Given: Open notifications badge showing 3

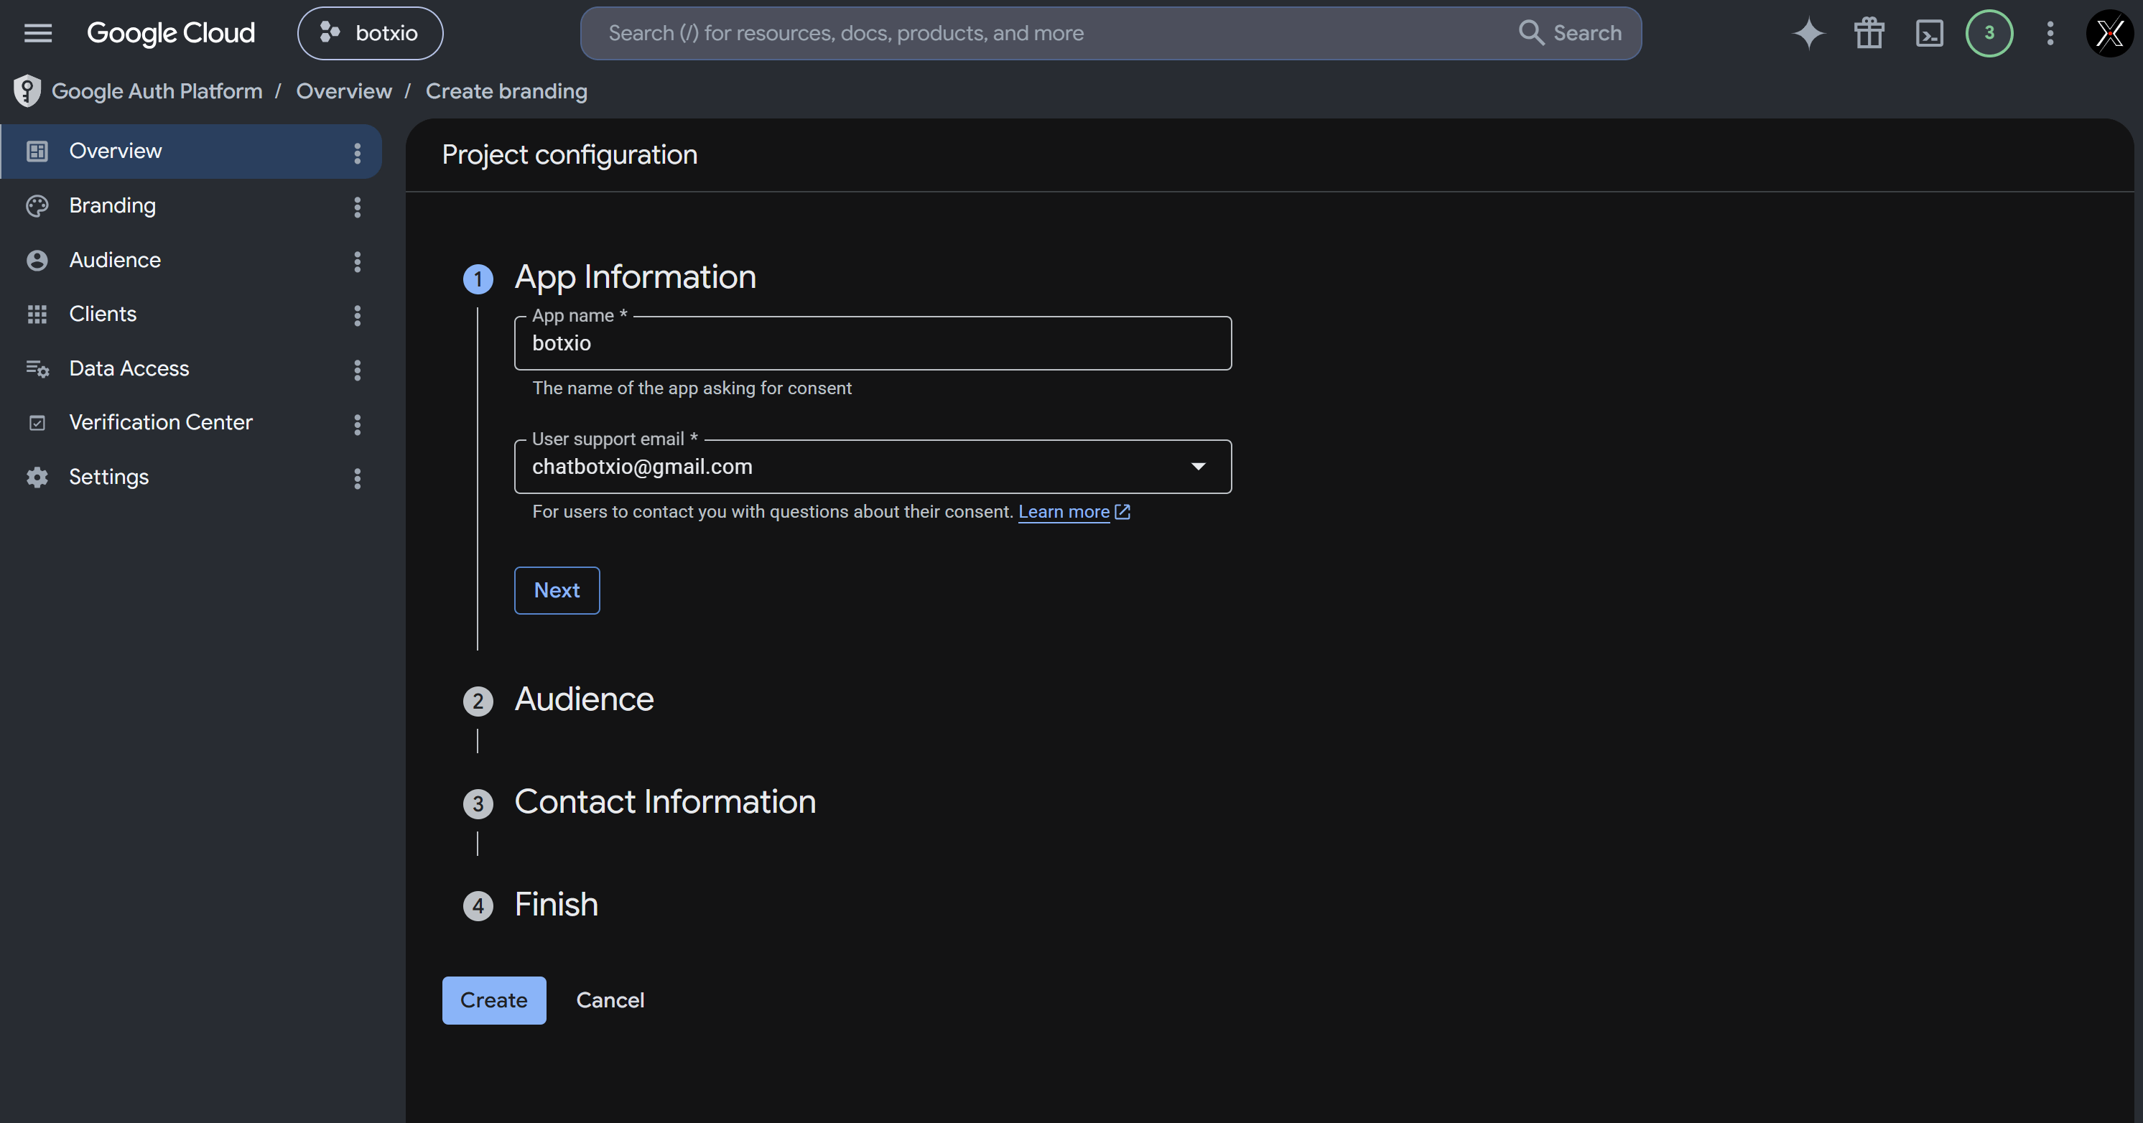Looking at the screenshot, I should [x=1989, y=33].
